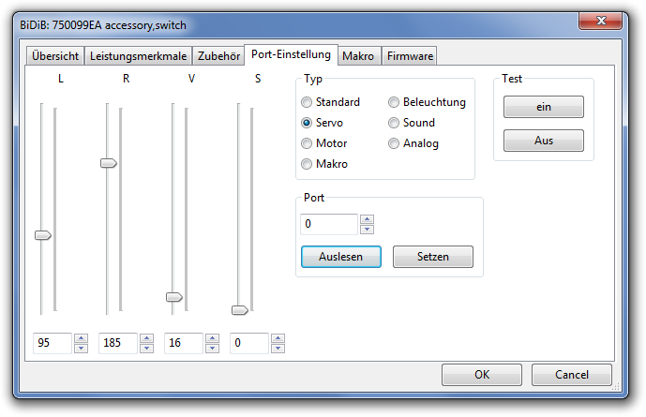Increment the L value of 95
Screen dimensions: 646x417
click(x=82, y=338)
